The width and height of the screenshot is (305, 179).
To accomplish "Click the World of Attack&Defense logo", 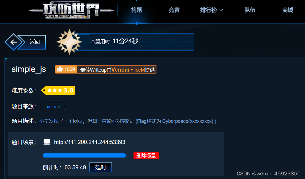I will click(x=71, y=10).
